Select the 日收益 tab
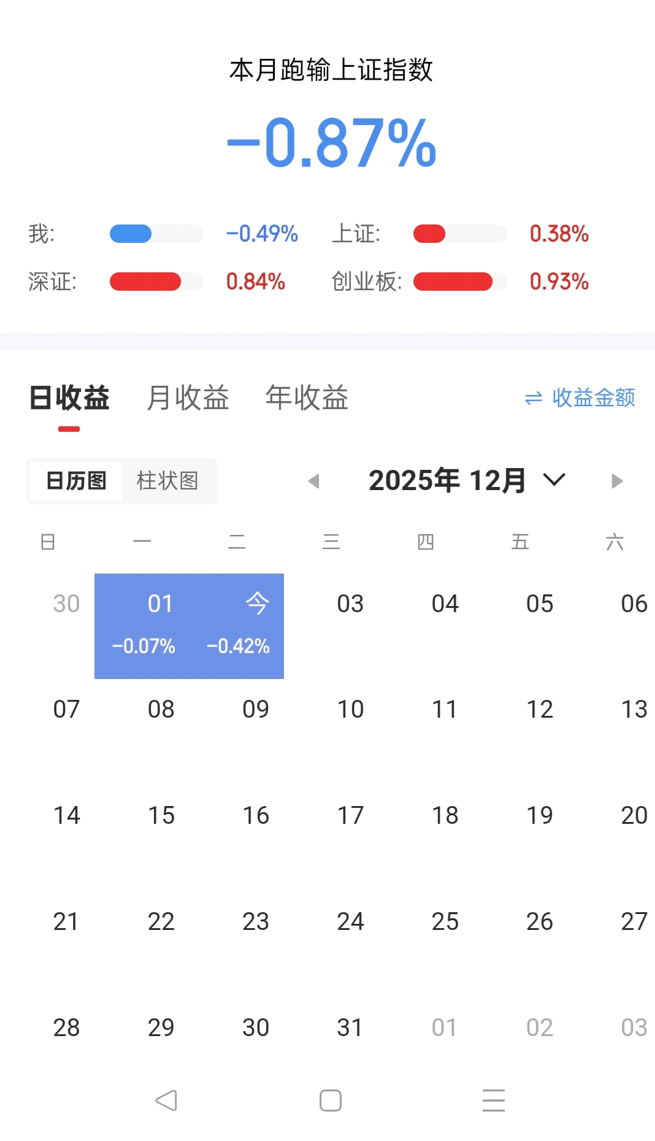This screenshot has width=655, height=1141. pyautogui.click(x=69, y=398)
